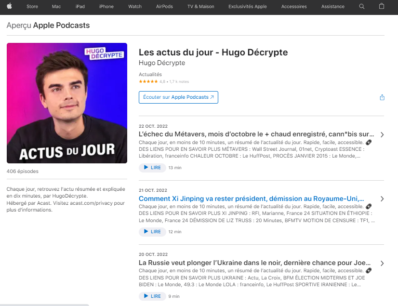Click the 12 min duration label
Viewport: 398px width, 306px height.
[x=175, y=232]
